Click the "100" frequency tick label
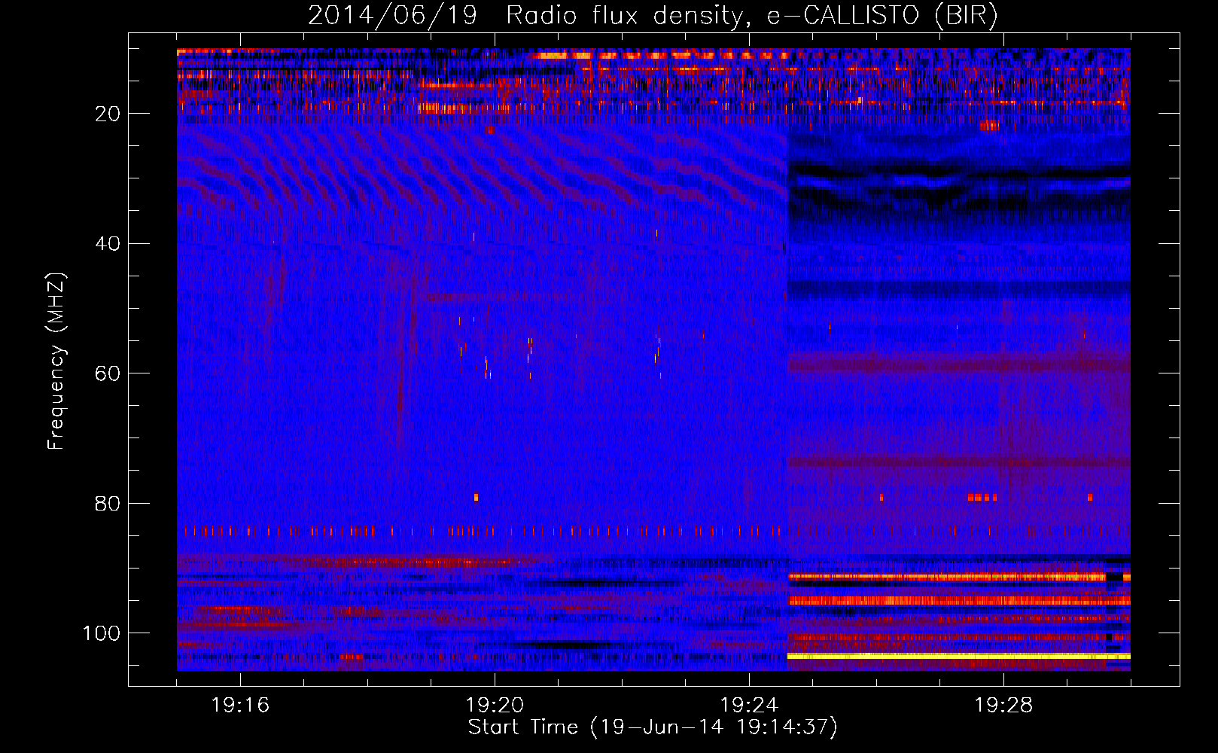The image size is (1218, 753). pyautogui.click(x=102, y=633)
